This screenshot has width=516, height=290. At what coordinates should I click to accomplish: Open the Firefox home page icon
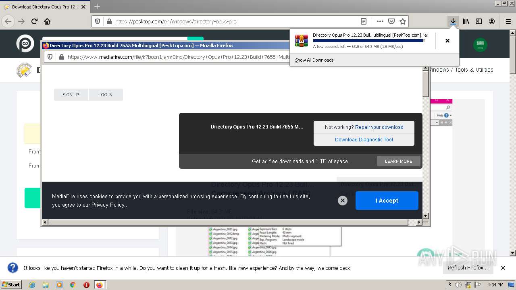(47, 21)
